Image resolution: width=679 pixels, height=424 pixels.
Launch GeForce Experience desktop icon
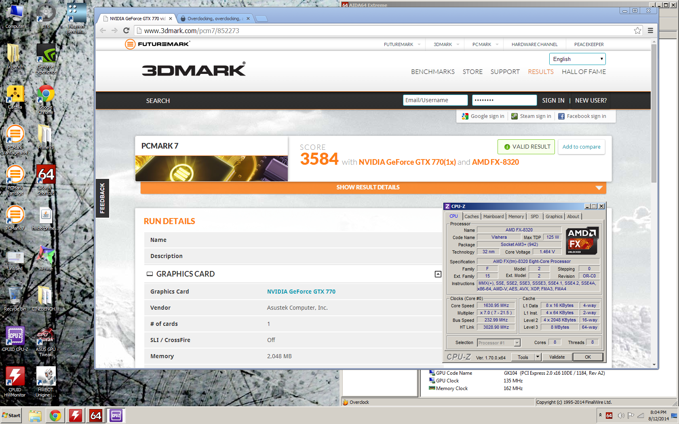tap(46, 59)
